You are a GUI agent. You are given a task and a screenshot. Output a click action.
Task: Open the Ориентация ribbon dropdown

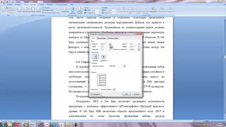tap(26, 10)
